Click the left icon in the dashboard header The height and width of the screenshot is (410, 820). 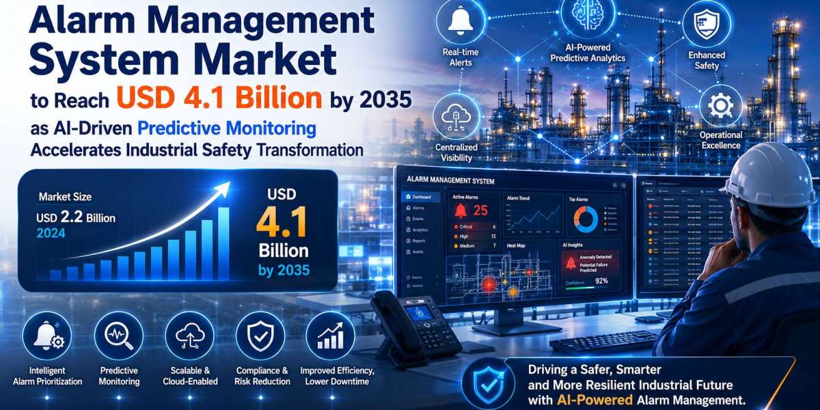click(614, 185)
